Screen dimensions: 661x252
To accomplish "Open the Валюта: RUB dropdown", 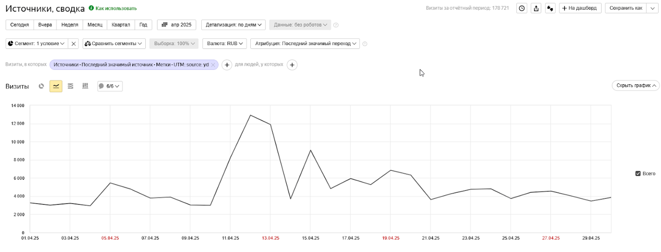I will (225, 44).
